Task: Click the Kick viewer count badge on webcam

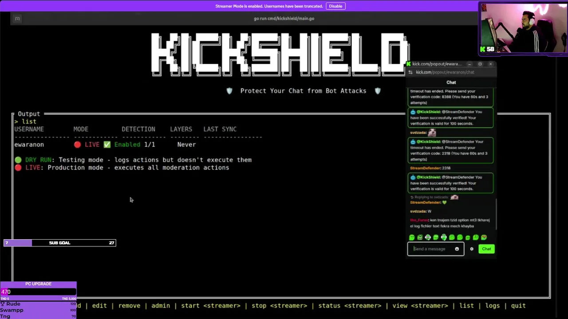Action: [487, 49]
